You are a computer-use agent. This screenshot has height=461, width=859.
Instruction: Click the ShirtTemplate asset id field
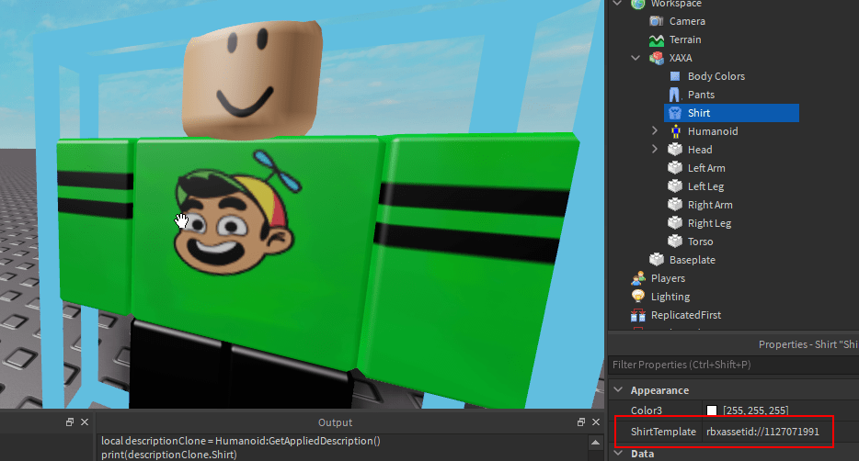point(762,432)
